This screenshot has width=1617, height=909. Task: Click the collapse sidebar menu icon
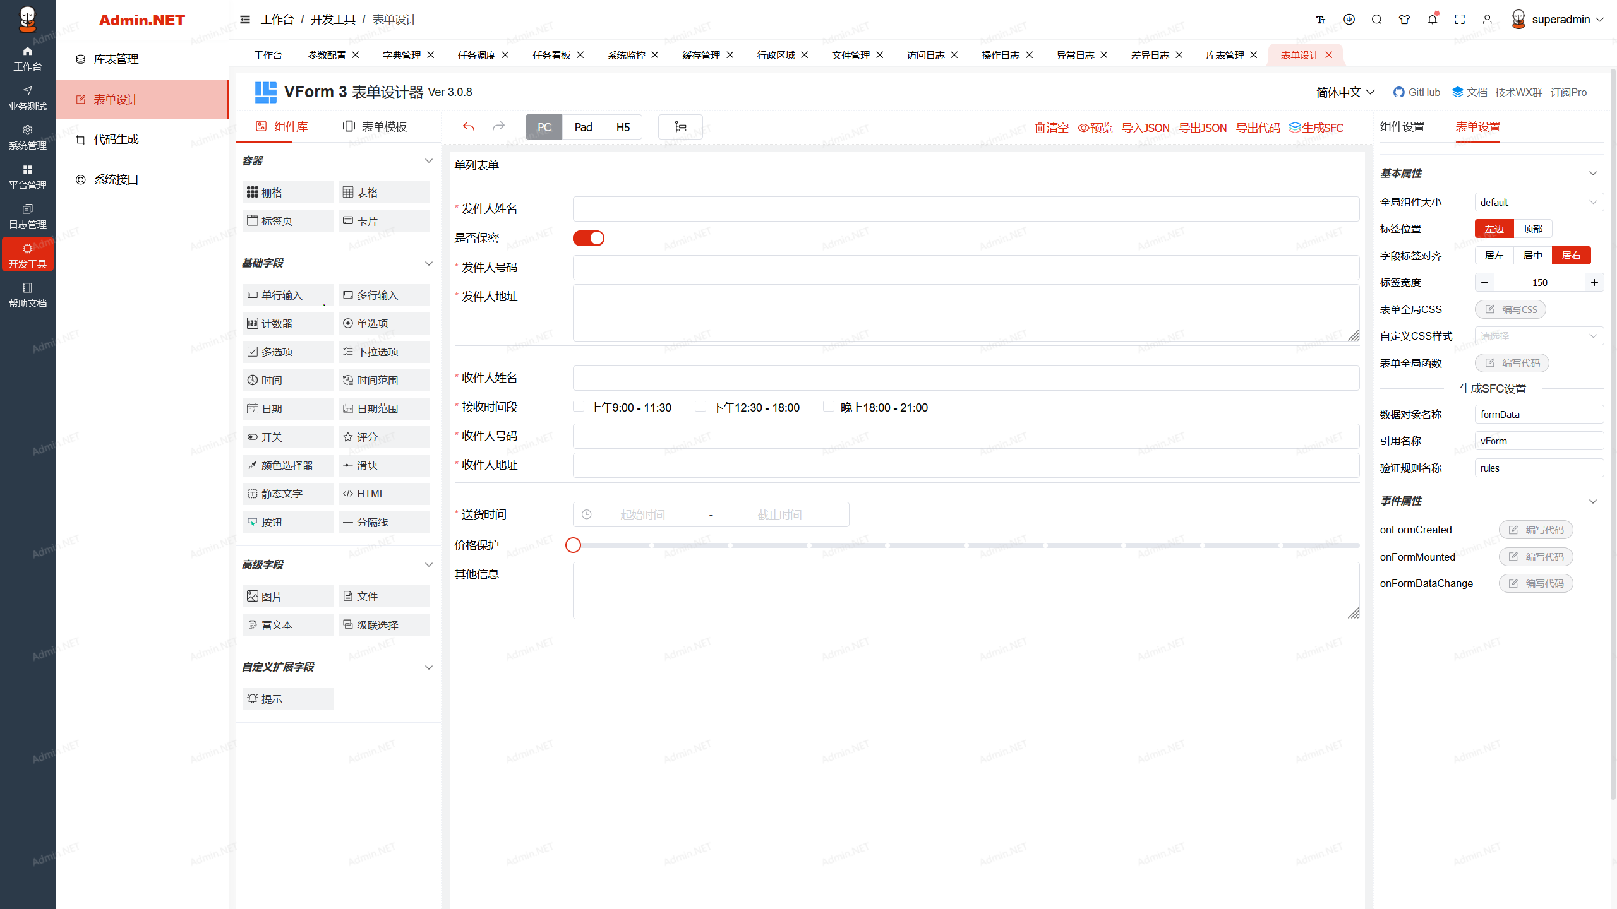[x=245, y=20]
